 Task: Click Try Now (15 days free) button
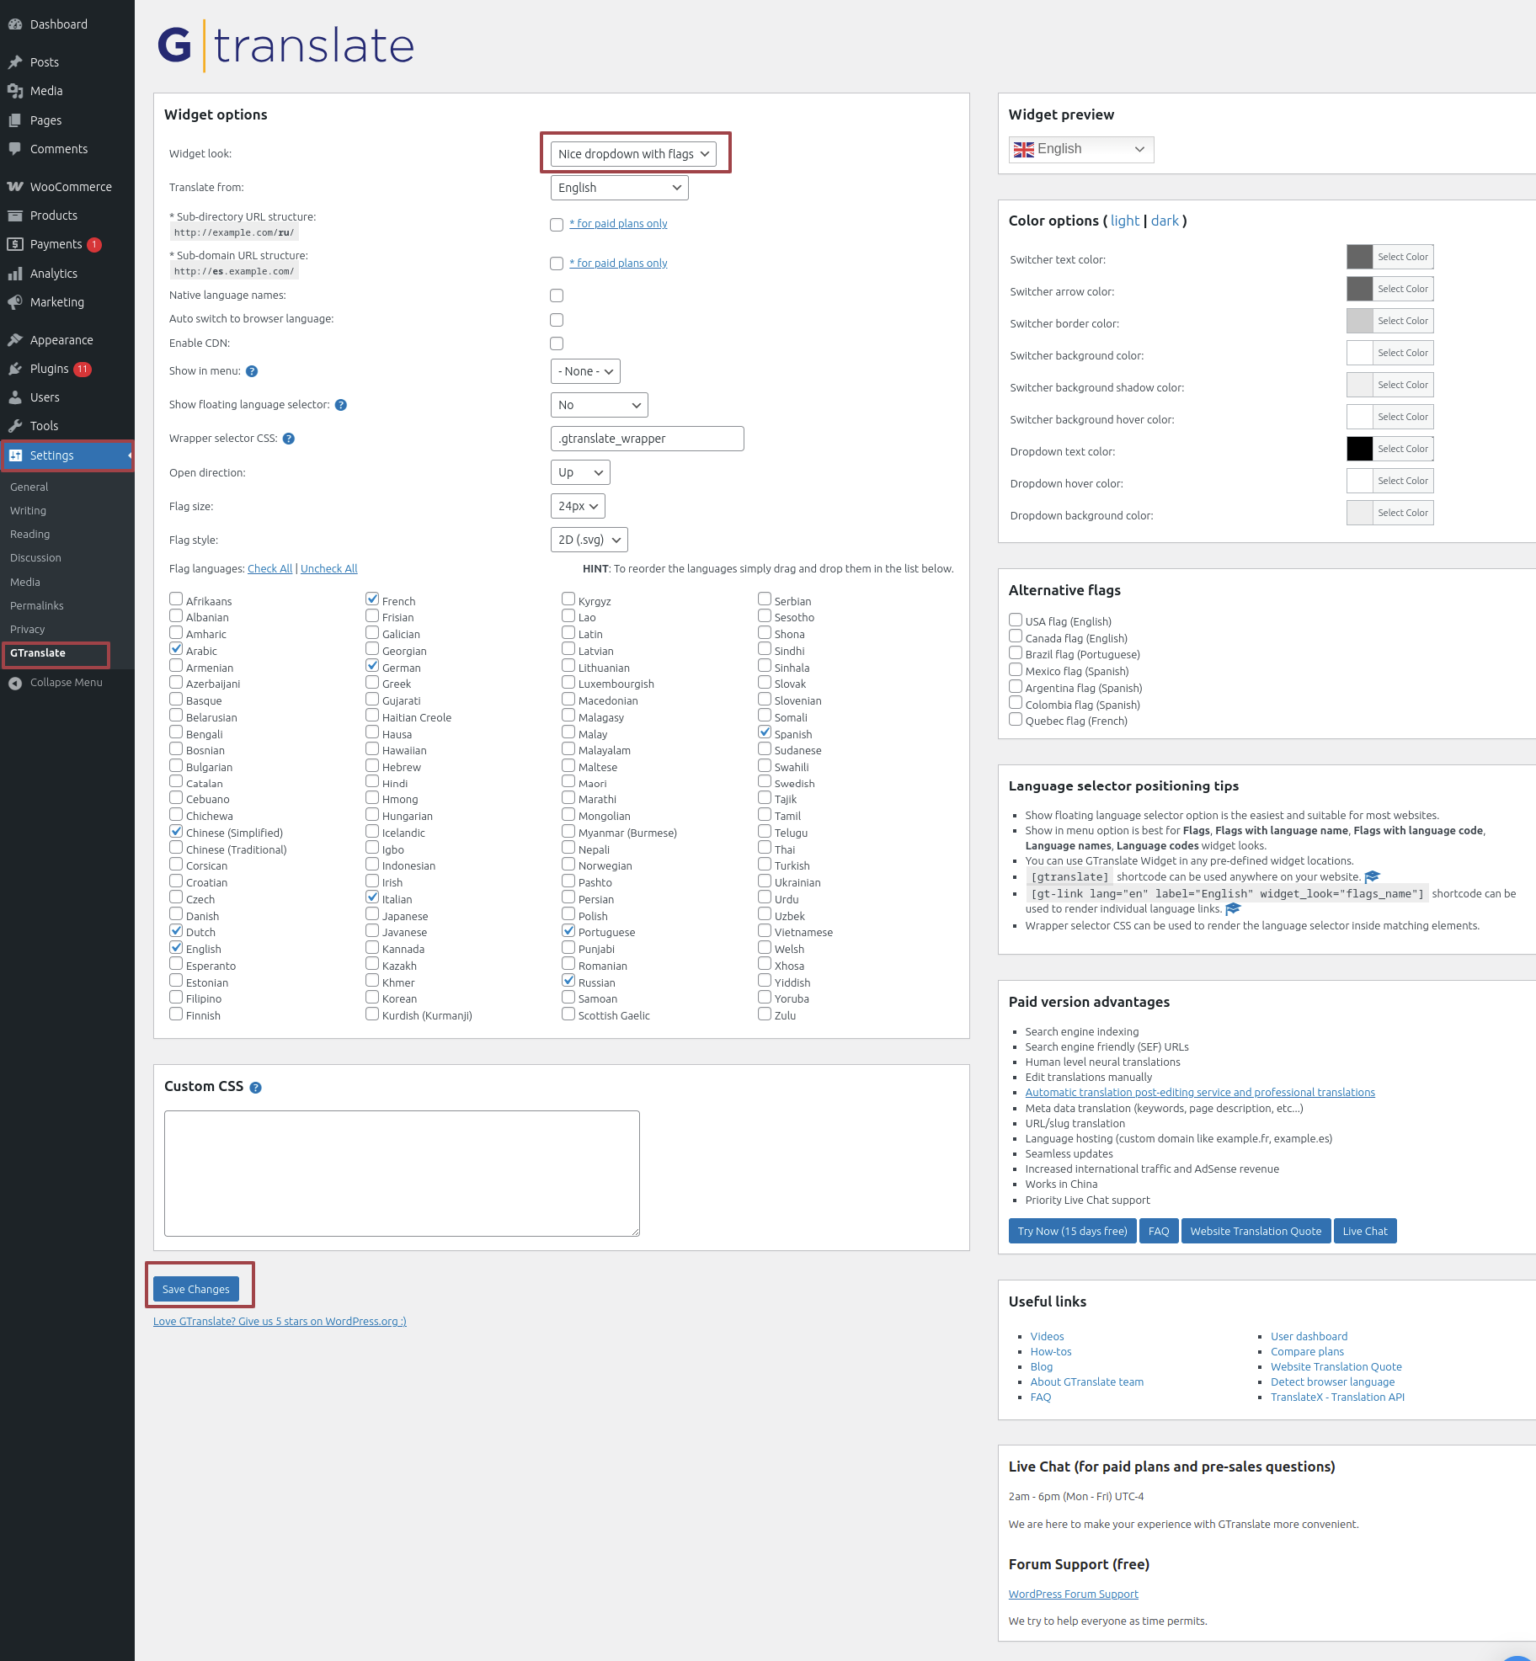tap(1073, 1231)
